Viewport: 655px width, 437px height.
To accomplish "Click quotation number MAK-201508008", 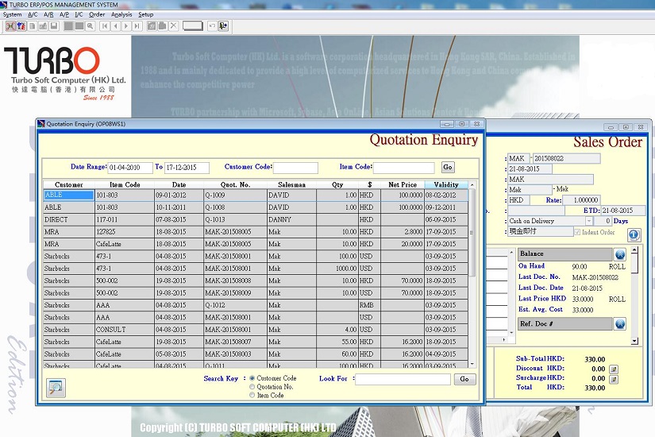I will (235, 280).
